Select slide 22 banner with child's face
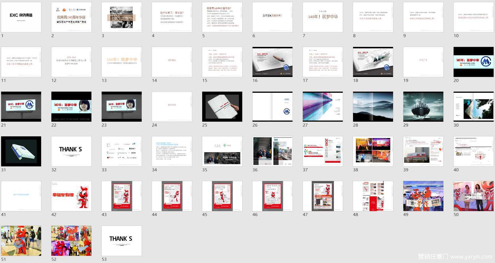Image resolution: width=495 pixels, height=263 pixels. pyautogui.click(x=71, y=107)
